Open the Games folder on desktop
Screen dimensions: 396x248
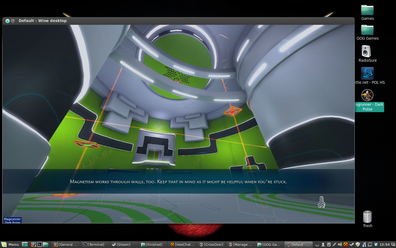point(367,10)
